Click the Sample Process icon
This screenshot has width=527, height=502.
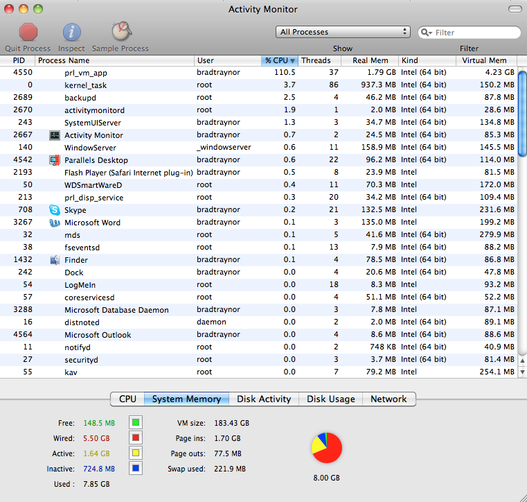(x=121, y=31)
